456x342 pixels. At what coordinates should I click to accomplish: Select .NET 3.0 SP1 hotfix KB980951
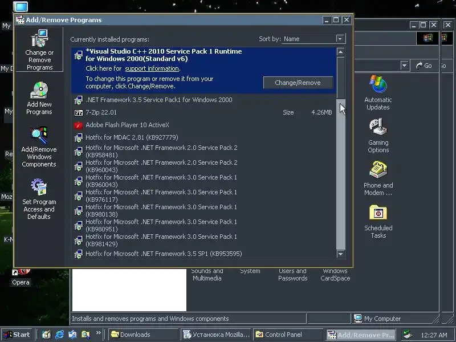(x=203, y=225)
